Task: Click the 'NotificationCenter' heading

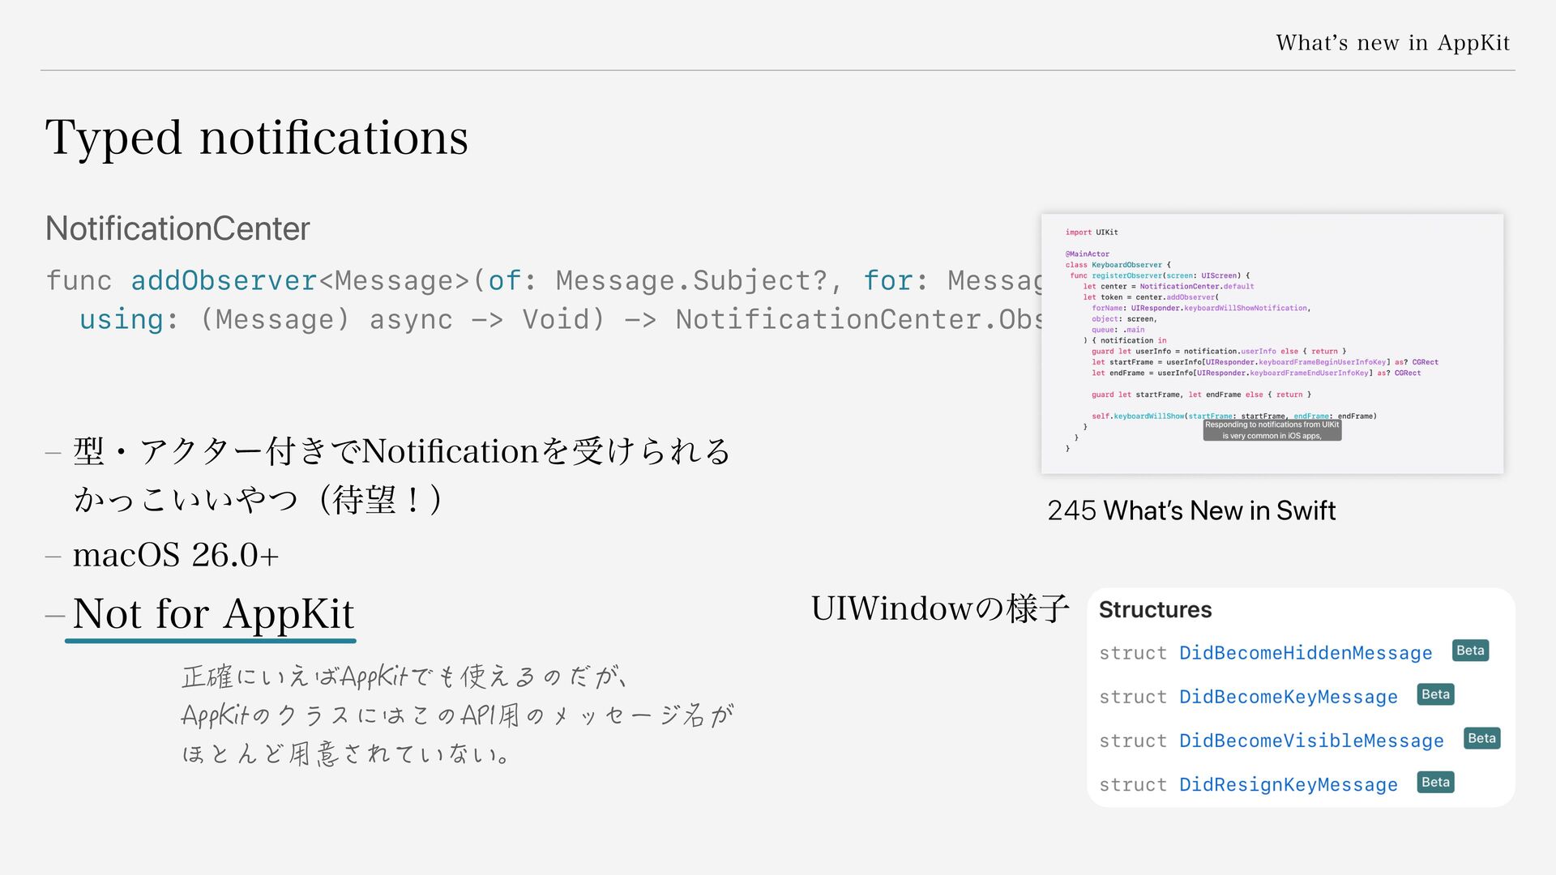Action: point(177,228)
